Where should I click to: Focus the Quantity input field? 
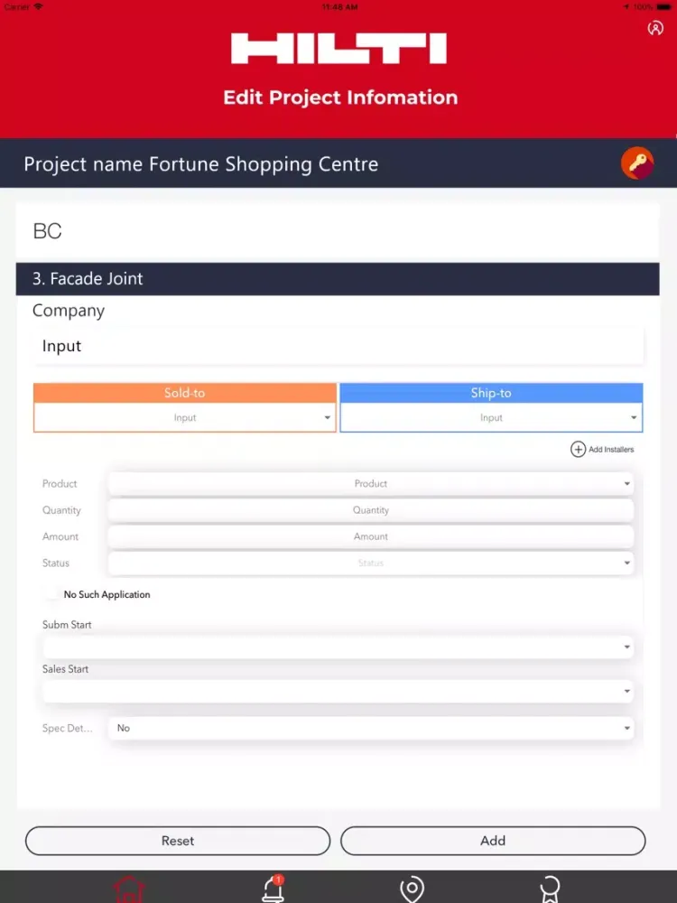pos(371,510)
